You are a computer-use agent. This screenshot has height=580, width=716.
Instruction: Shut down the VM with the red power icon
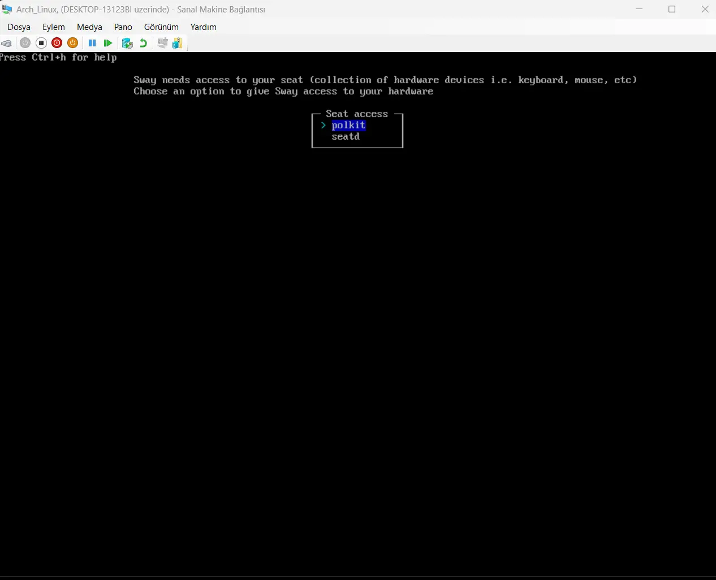click(57, 43)
